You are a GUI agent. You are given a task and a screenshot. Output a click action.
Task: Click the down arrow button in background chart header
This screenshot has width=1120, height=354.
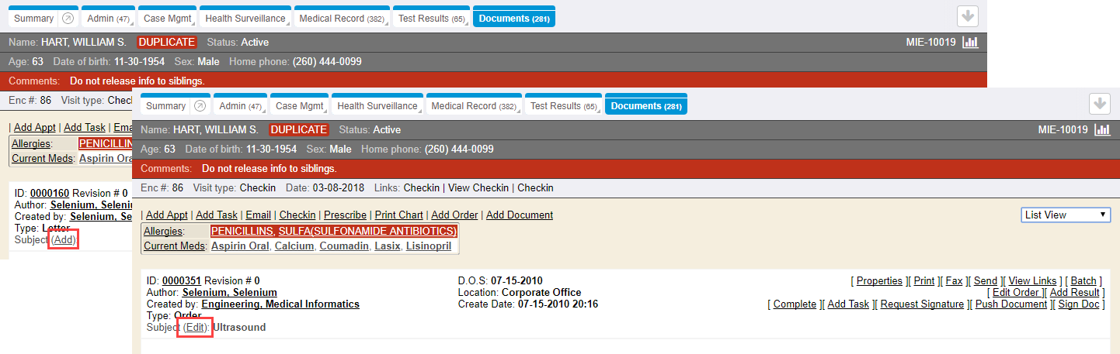pos(967,15)
